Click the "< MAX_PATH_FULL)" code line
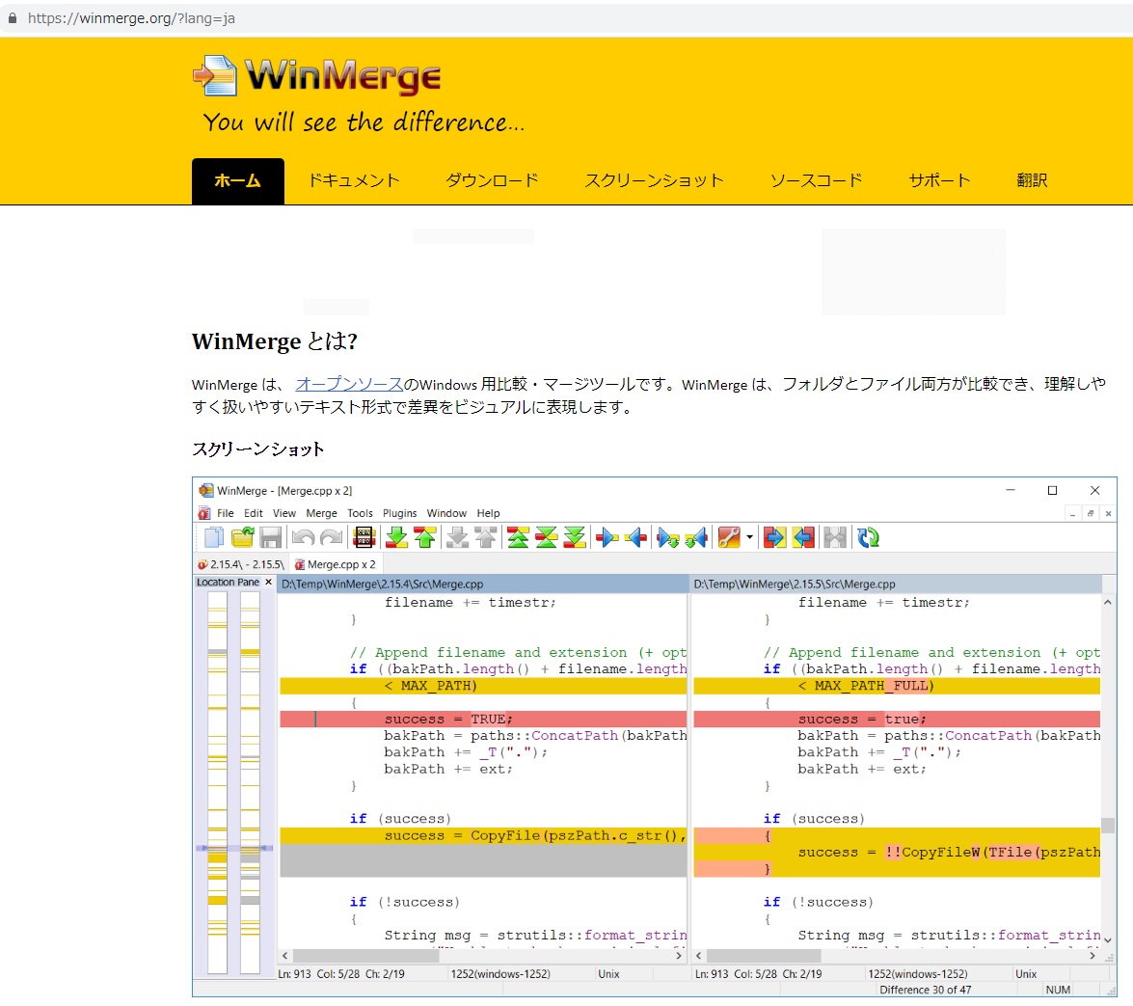The image size is (1133, 1006). [x=897, y=686]
